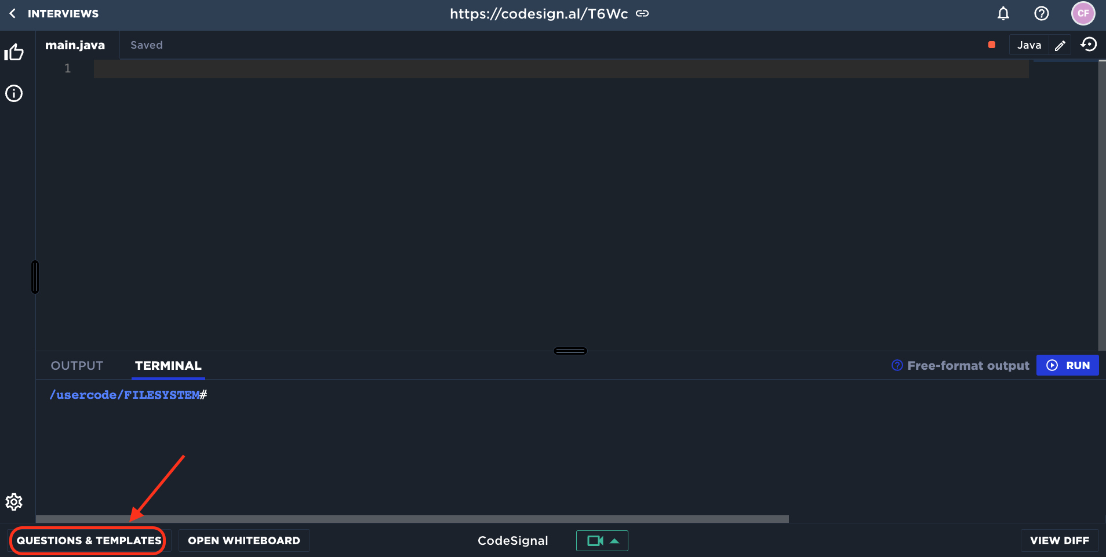Open Questions & Templates
This screenshot has height=557, width=1106.
[x=89, y=541]
